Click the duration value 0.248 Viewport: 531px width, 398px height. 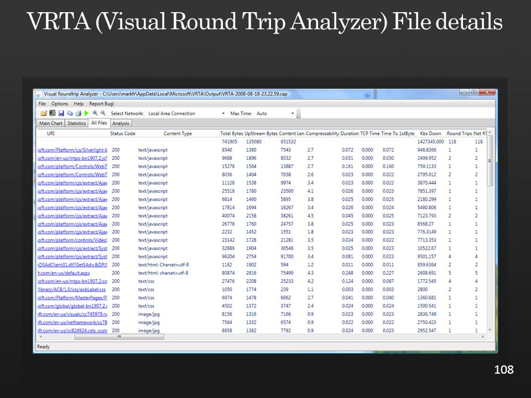[347, 273]
